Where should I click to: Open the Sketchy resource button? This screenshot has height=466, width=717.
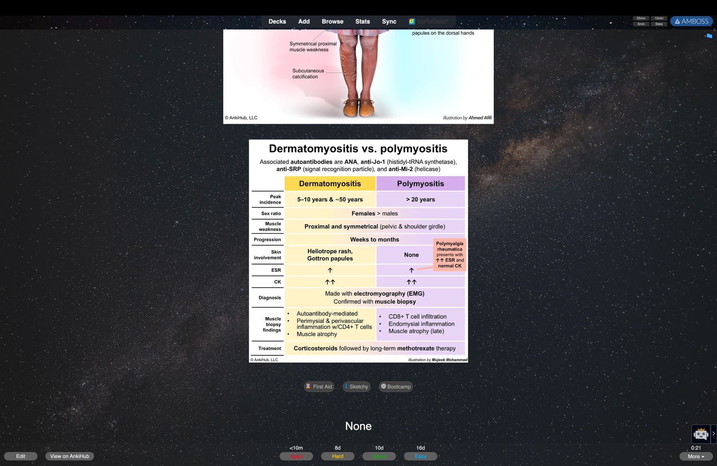pos(356,386)
